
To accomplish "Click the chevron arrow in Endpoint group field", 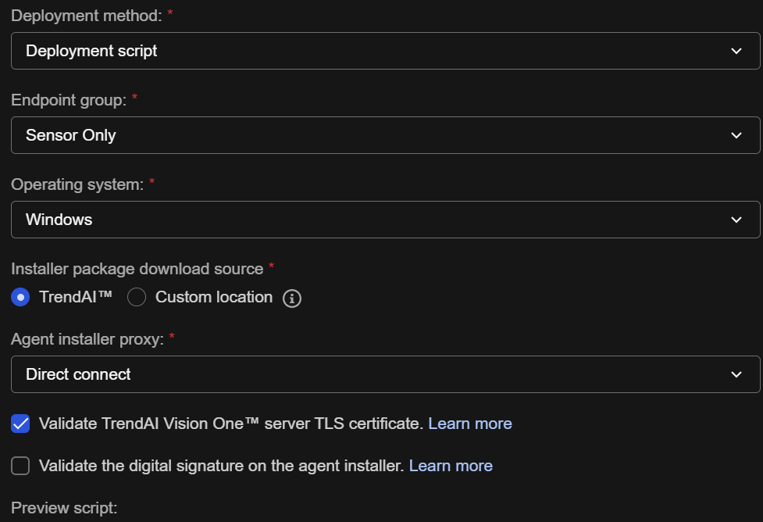I will 736,135.
